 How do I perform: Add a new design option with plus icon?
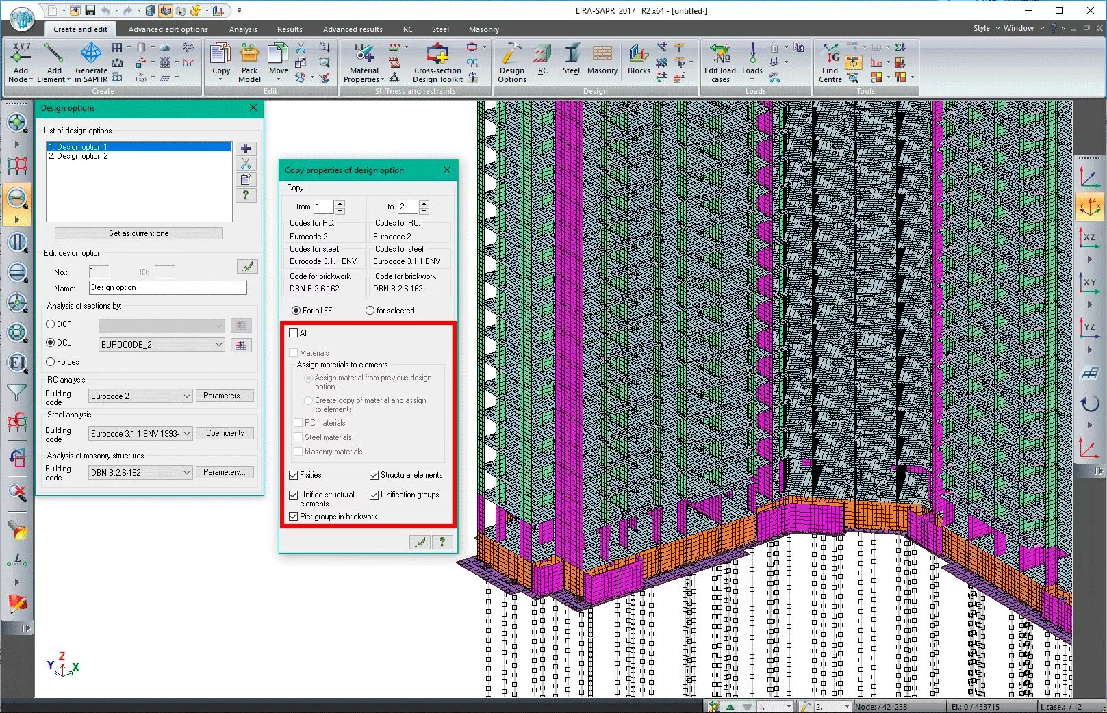246,148
